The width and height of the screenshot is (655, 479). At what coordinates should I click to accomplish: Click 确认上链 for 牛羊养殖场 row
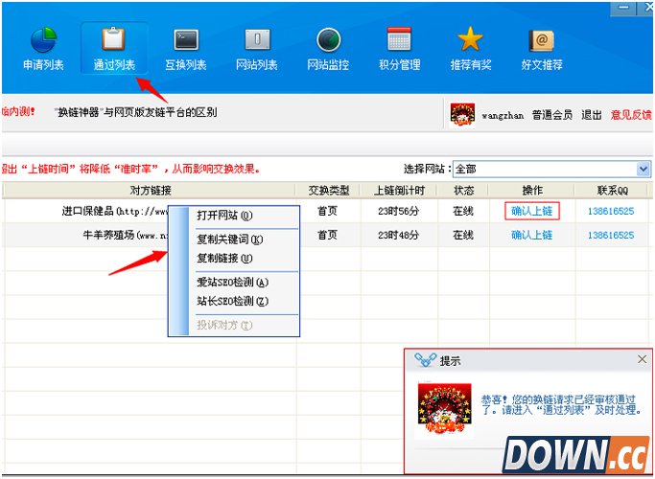pyautogui.click(x=532, y=236)
